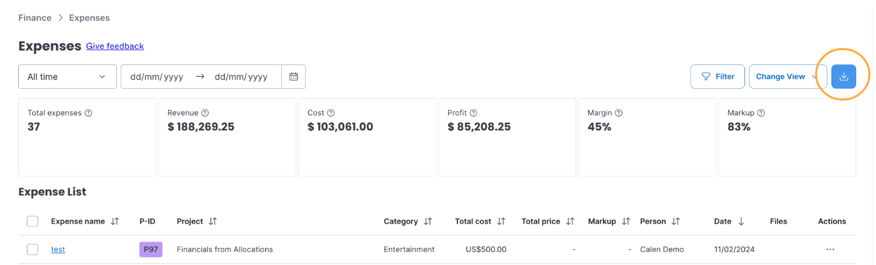Tick the select-all expenses checkbox
Screen dimensions: 876x265
point(32,221)
